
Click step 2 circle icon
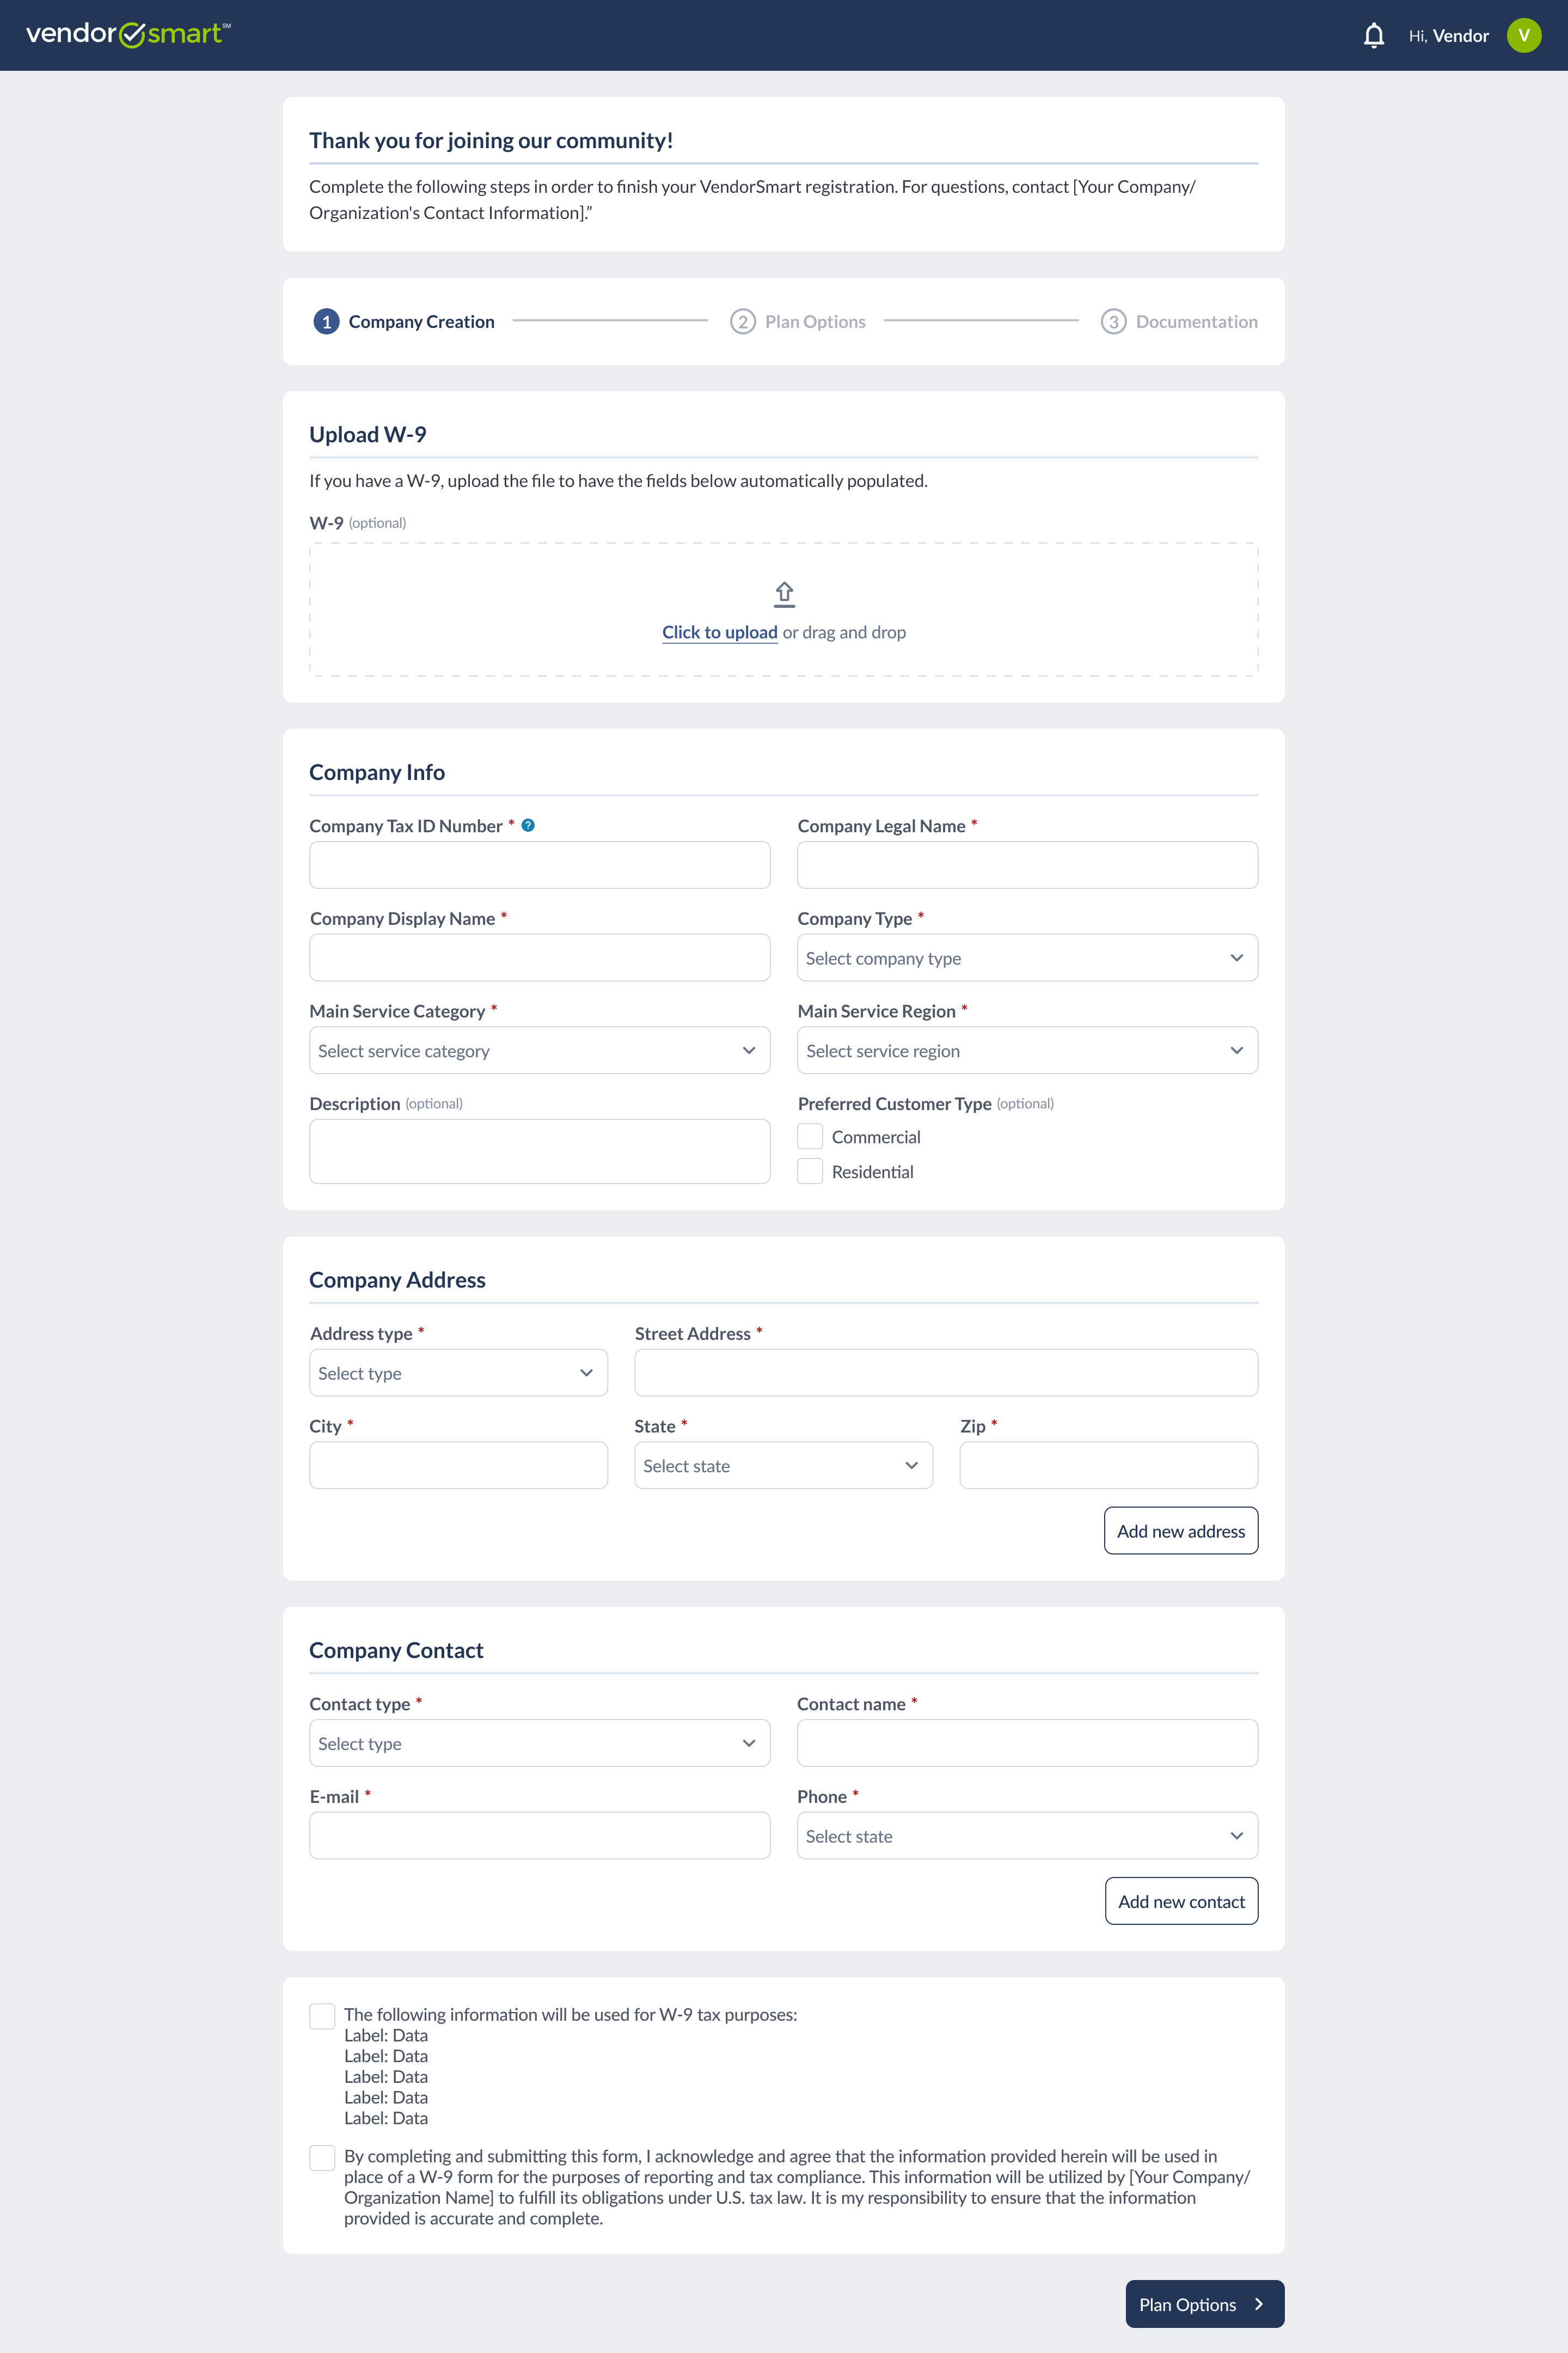[742, 322]
